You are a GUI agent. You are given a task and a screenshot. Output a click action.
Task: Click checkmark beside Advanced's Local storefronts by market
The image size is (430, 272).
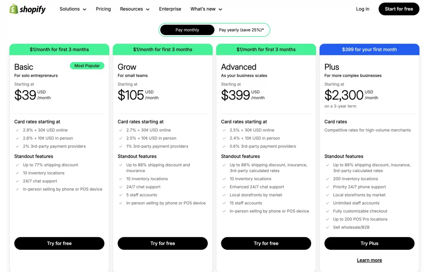click(224, 195)
